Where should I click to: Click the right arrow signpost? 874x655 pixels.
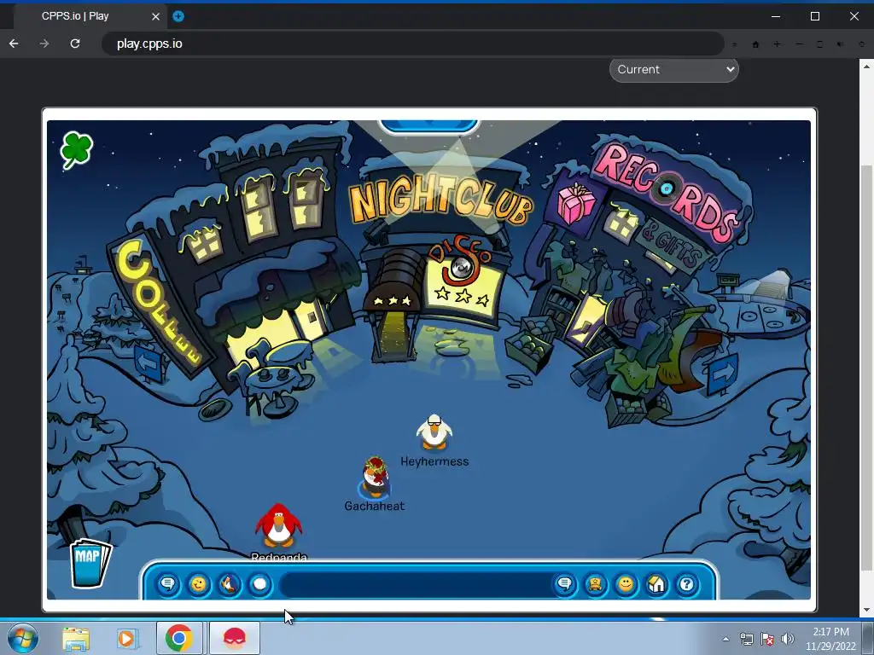[x=722, y=374]
